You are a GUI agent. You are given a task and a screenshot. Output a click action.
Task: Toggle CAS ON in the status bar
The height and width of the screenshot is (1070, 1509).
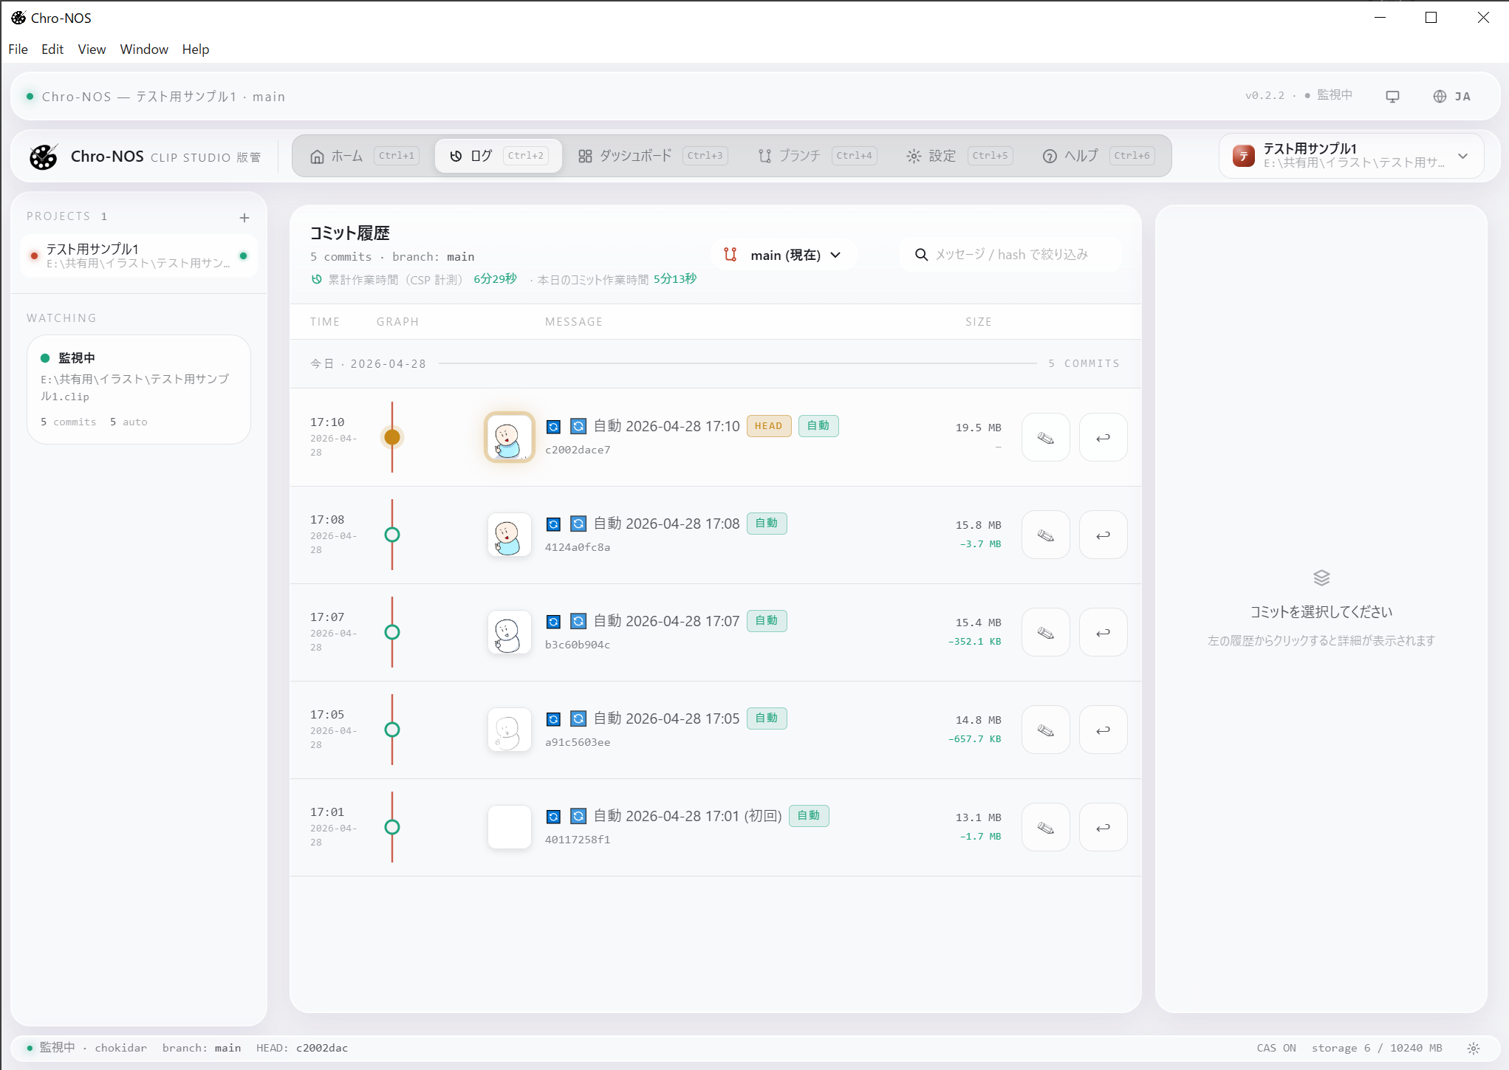(1276, 1049)
